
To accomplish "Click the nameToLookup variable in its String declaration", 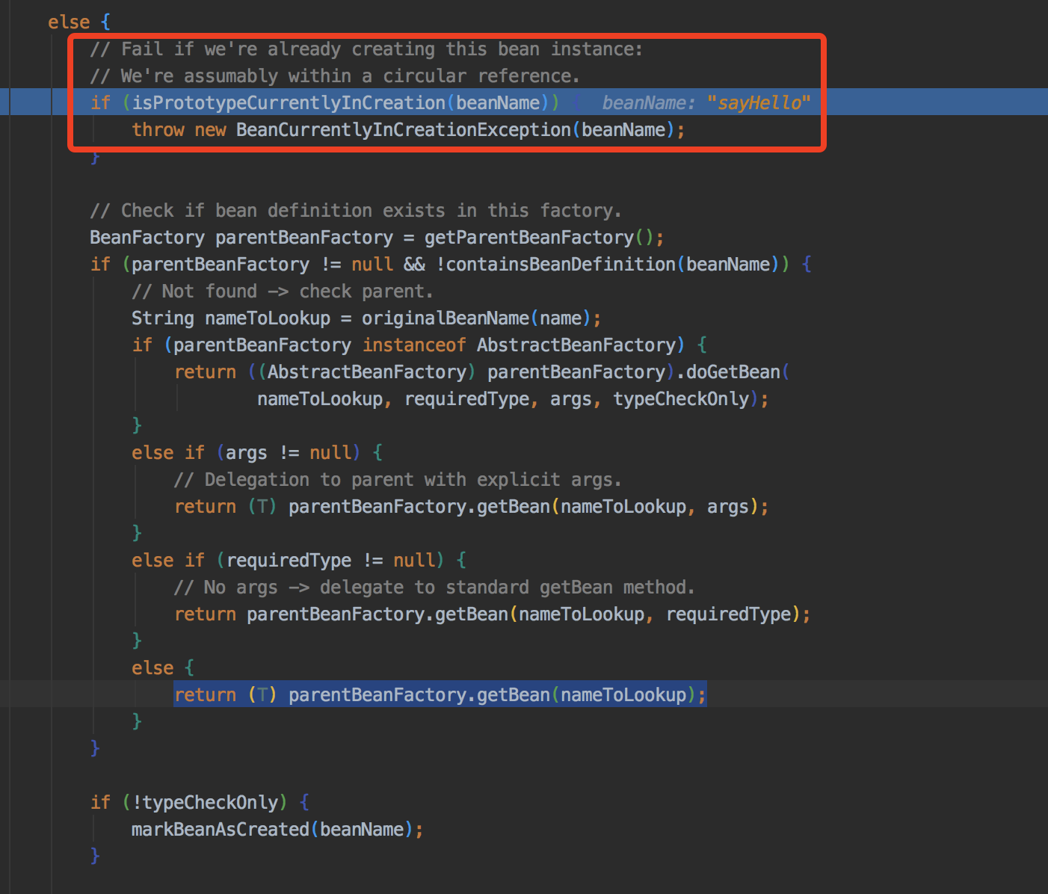I will click(x=268, y=318).
